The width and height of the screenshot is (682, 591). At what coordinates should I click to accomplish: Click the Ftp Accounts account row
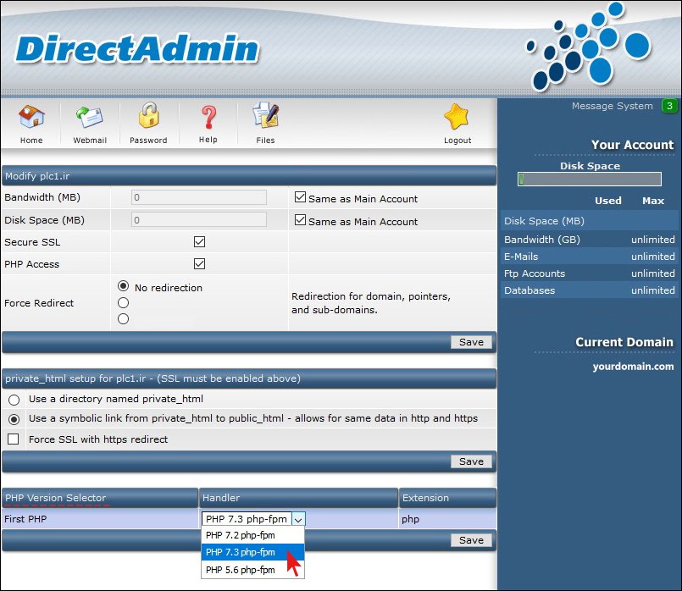[590, 273]
